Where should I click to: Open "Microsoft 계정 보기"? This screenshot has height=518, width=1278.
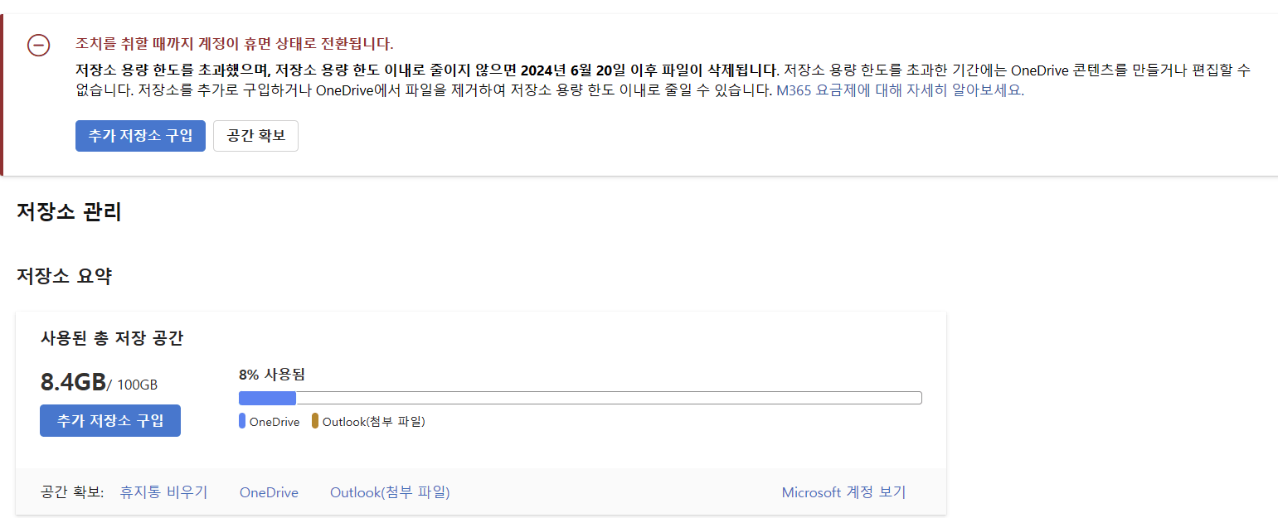click(844, 491)
